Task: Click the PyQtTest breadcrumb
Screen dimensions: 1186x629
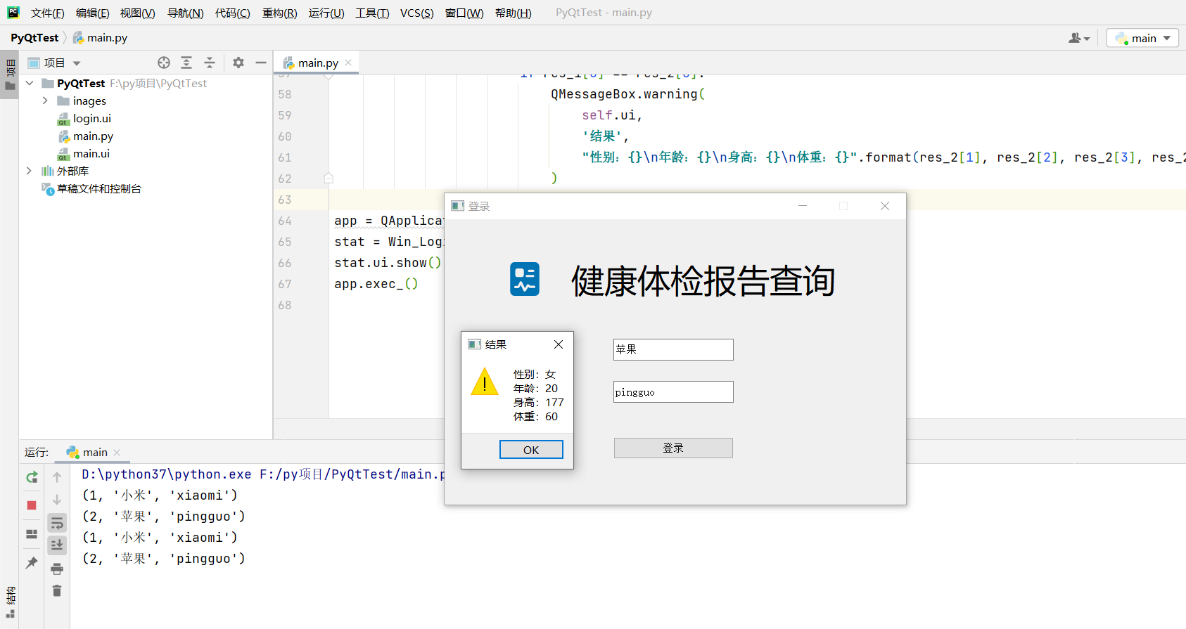Action: [x=34, y=38]
